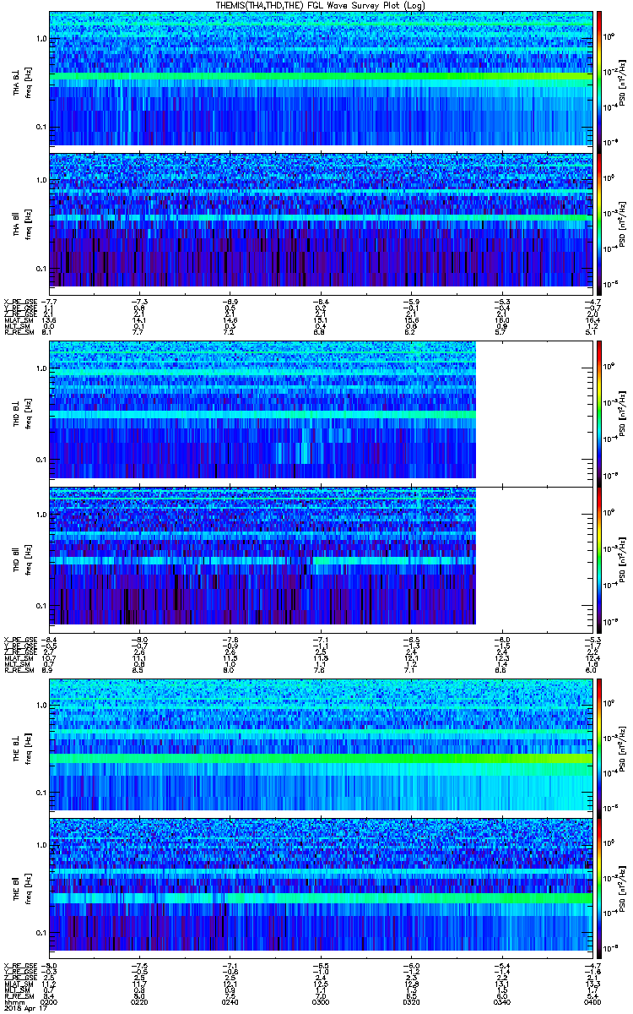Click the PSD color bar beside bottom THE panel
633x1014 pixels.
[599, 885]
